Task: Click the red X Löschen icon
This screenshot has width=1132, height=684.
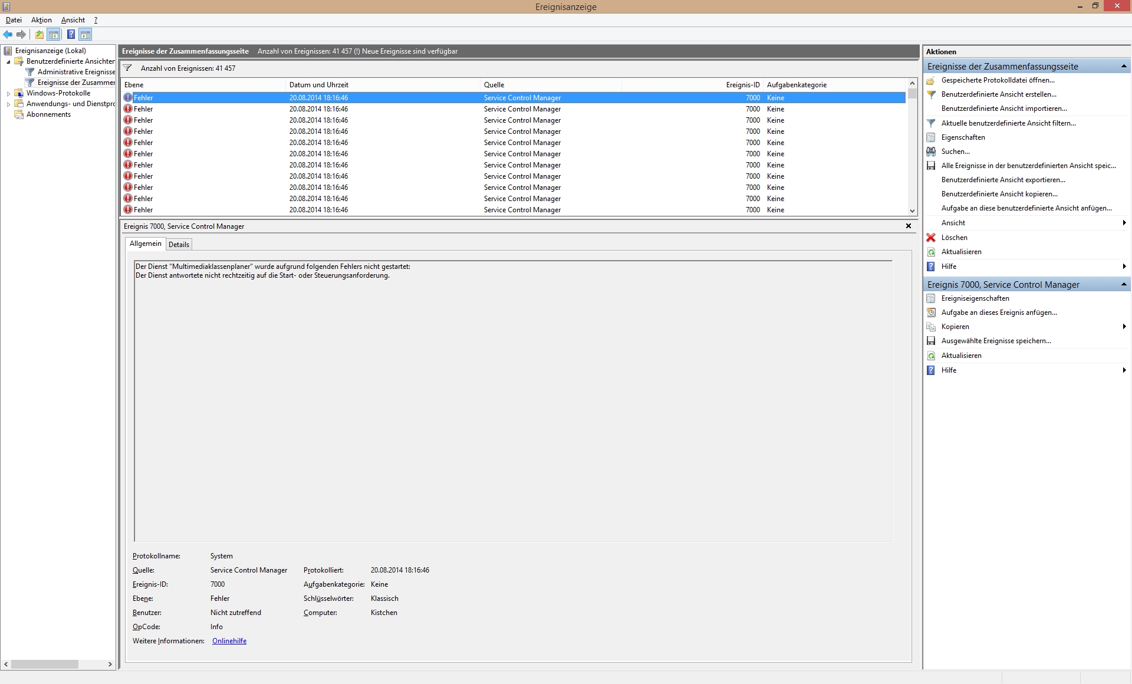Action: click(x=931, y=238)
